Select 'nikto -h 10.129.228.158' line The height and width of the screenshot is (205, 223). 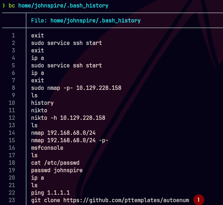68,118
